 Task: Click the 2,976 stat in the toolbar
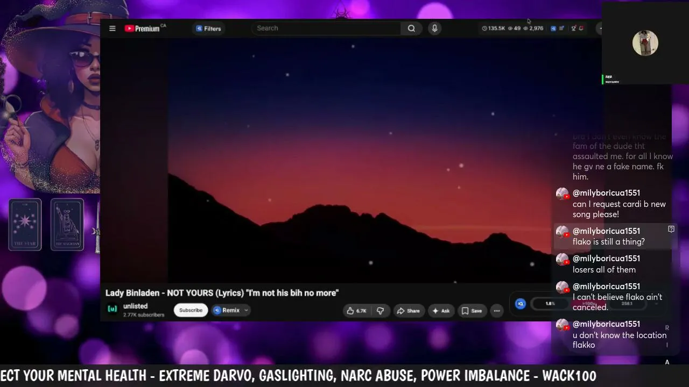pos(533,28)
